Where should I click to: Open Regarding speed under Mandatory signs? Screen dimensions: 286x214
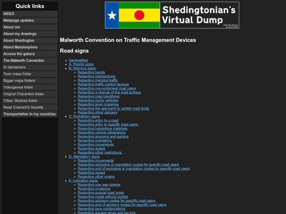click(x=91, y=172)
